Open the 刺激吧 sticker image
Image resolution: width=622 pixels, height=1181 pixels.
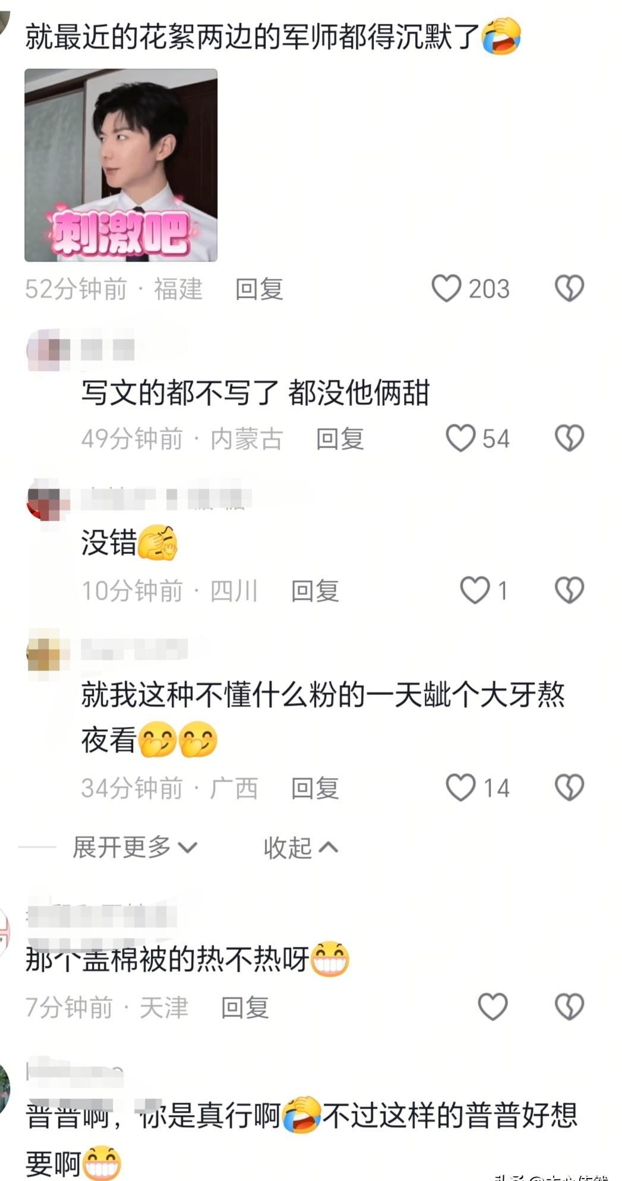coord(121,165)
